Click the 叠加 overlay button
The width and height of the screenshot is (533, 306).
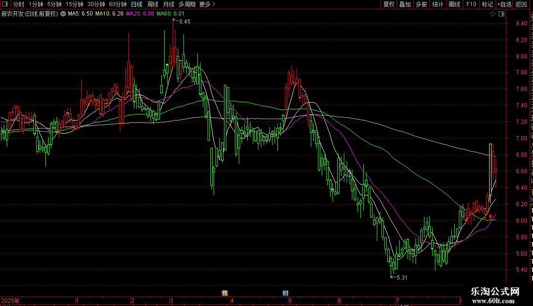405,4
